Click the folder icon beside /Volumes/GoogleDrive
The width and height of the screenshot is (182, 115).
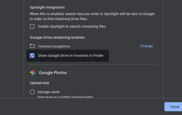pos(32,46)
